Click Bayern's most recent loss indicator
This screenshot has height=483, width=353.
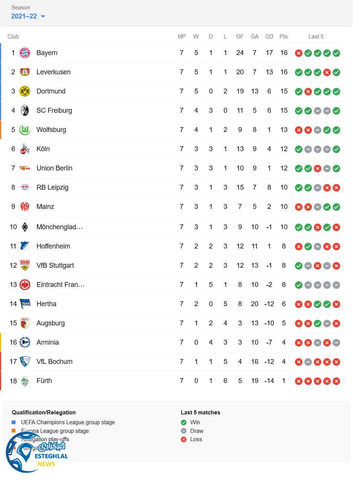(299, 53)
